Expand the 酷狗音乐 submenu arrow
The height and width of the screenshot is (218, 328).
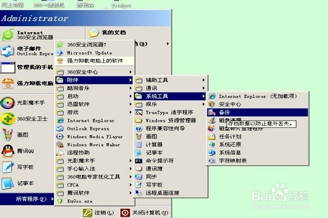pyautogui.click(x=131, y=88)
